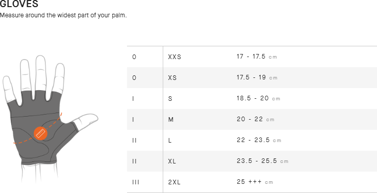Click the GLOVES heading
This screenshot has height=193, width=377.
[19, 4]
